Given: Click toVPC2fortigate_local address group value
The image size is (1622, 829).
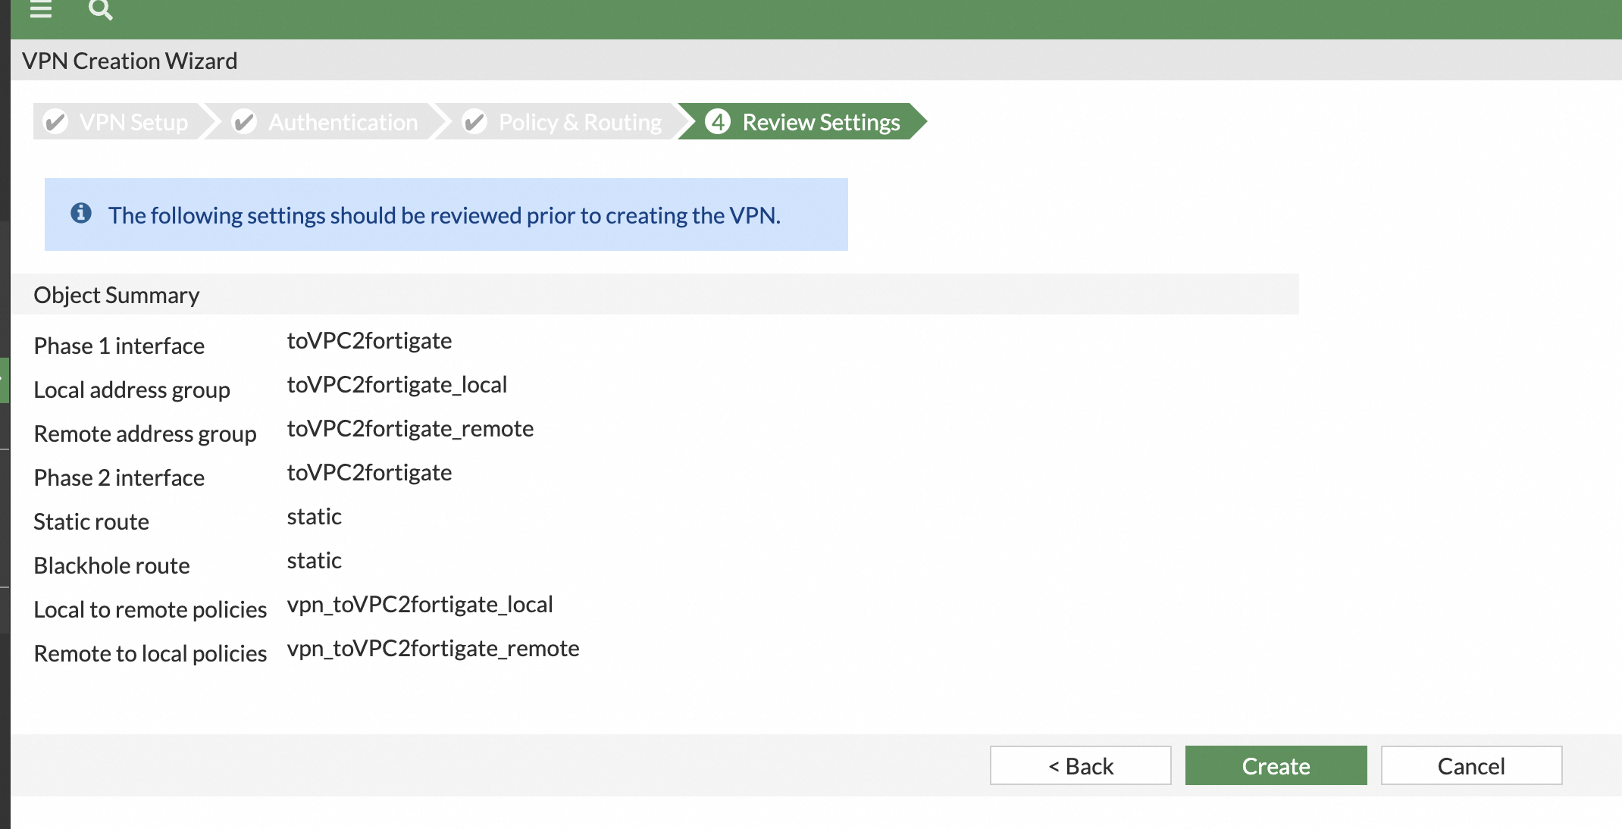Looking at the screenshot, I should pyautogui.click(x=396, y=385).
